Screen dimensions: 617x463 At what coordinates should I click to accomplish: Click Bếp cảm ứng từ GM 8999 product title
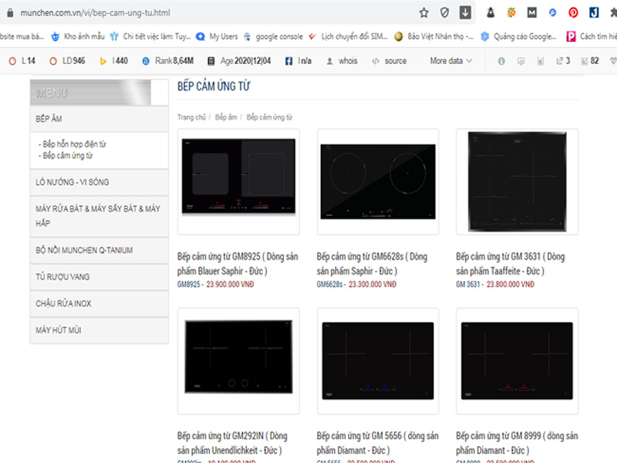pos(517,443)
